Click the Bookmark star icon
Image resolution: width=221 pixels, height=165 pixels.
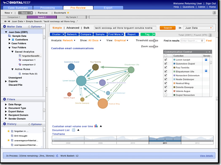(x=68, y=13)
